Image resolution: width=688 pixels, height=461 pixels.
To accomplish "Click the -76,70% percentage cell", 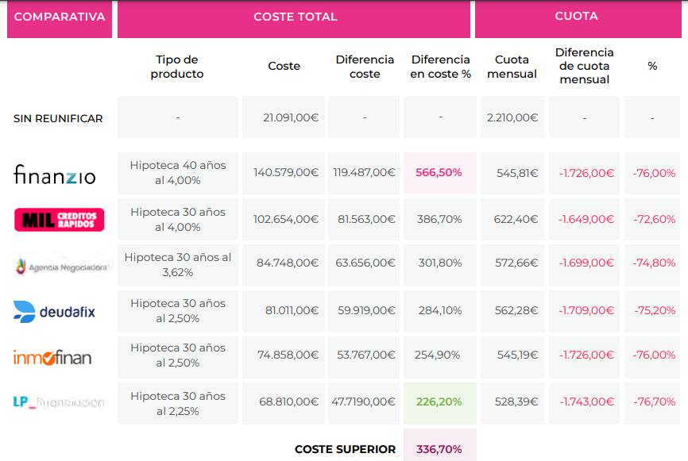I will pyautogui.click(x=654, y=402).
